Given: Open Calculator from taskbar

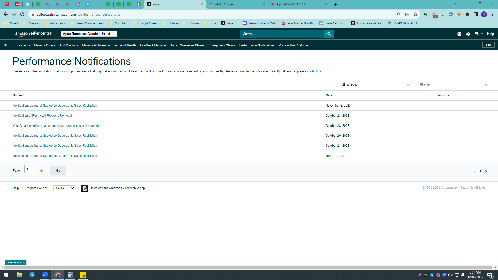Looking at the screenshot, I should [x=70, y=275].
